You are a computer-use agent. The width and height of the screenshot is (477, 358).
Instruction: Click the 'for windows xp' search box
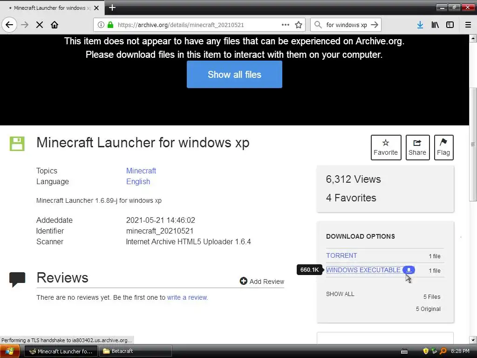[347, 25]
